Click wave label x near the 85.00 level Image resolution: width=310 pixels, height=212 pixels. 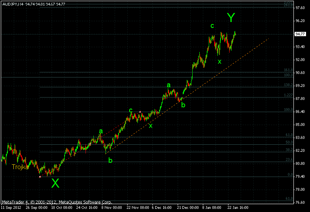pyautogui.click(x=150, y=126)
